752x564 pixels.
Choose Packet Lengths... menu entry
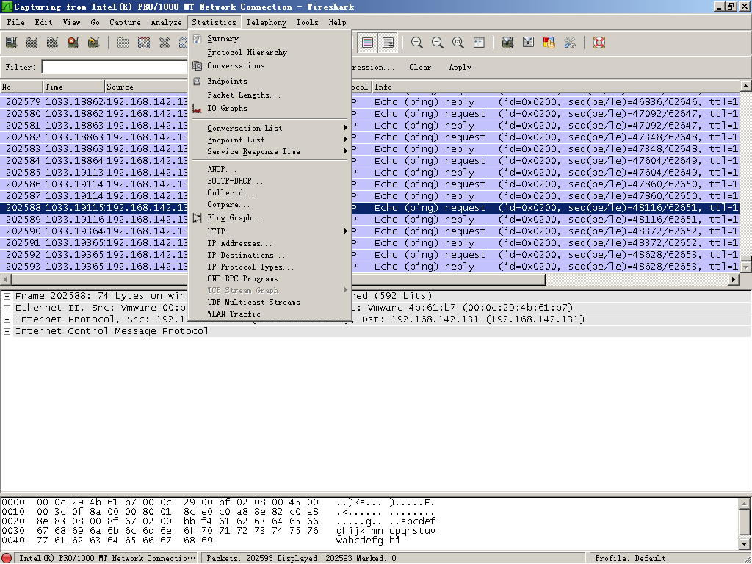click(270, 95)
